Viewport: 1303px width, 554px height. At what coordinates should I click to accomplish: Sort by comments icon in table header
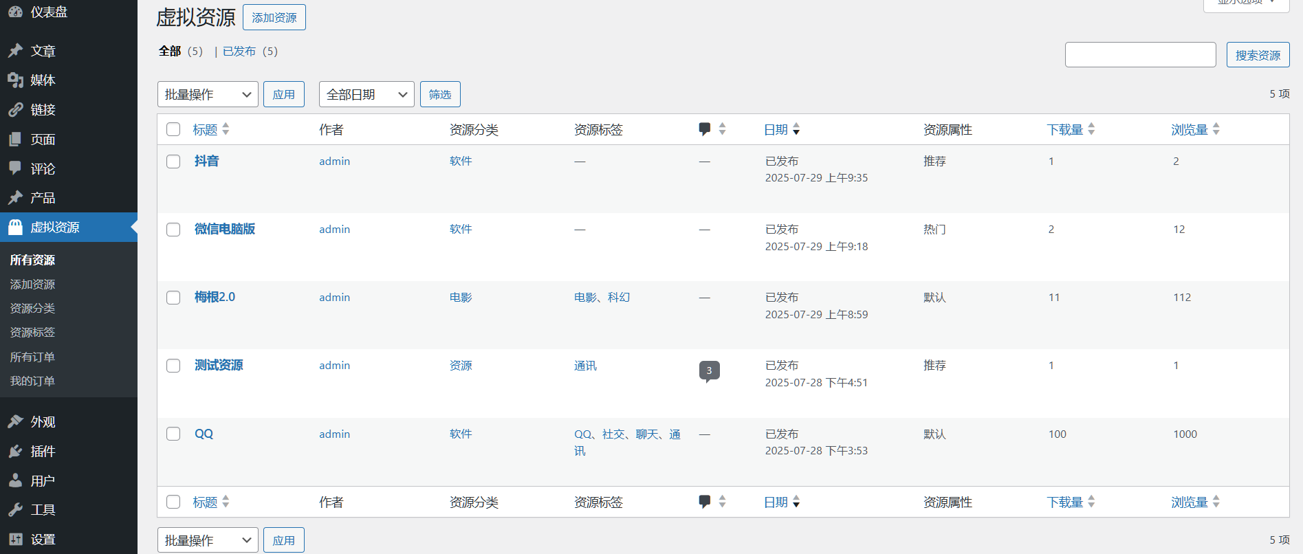coord(705,129)
